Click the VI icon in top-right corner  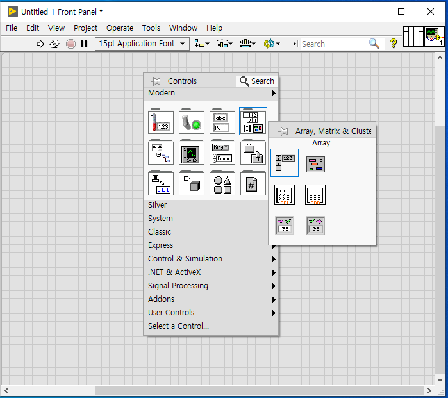tap(435, 37)
